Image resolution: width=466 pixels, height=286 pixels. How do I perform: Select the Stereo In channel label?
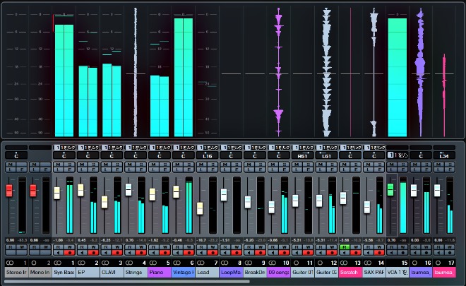coord(16,272)
